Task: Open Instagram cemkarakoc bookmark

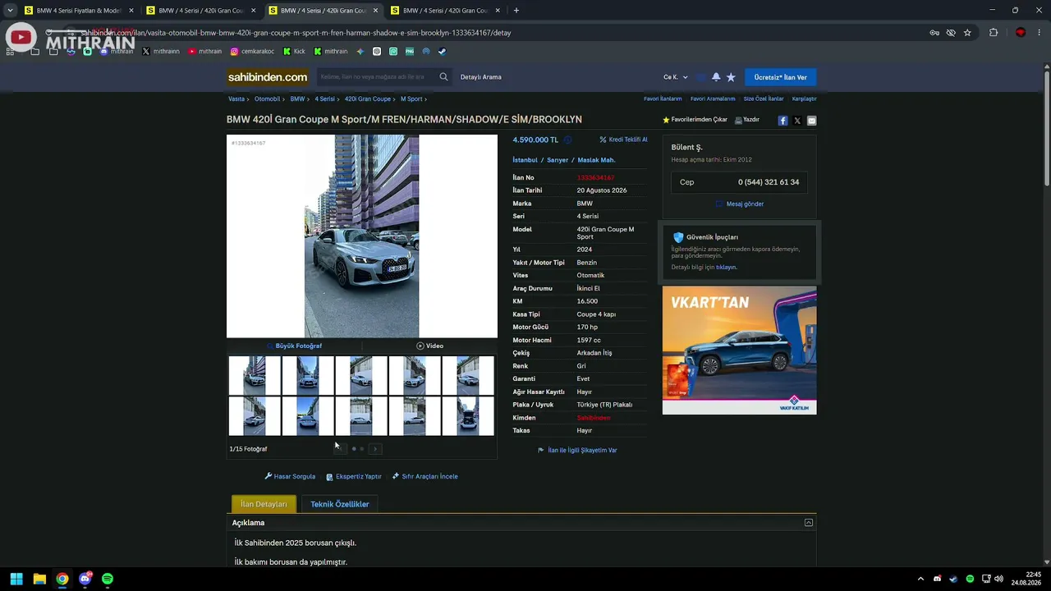Action: (x=252, y=51)
